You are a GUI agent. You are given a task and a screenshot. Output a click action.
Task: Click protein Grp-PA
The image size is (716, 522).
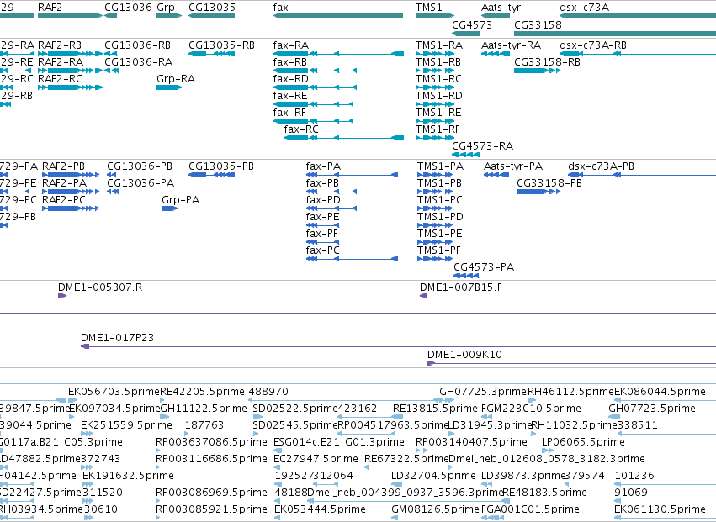180,200
